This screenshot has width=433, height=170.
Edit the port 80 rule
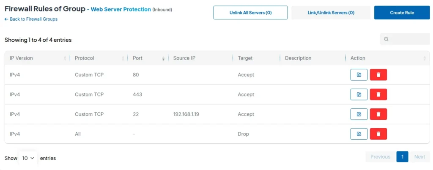click(359, 75)
